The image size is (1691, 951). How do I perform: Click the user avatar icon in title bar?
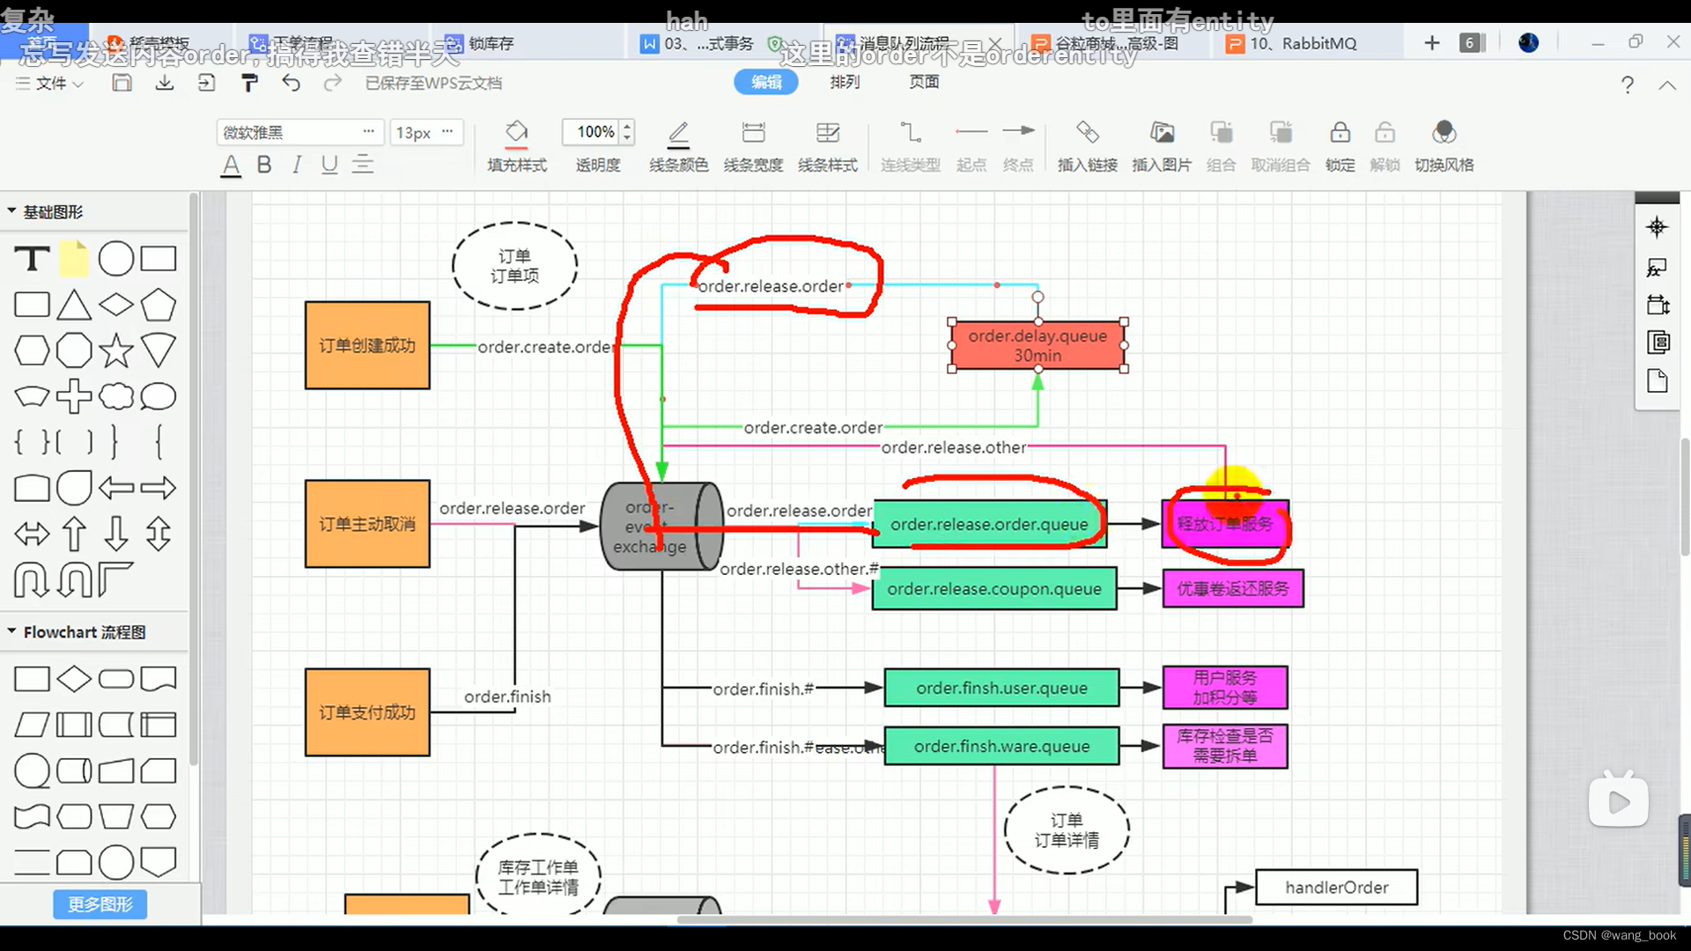1528,43
